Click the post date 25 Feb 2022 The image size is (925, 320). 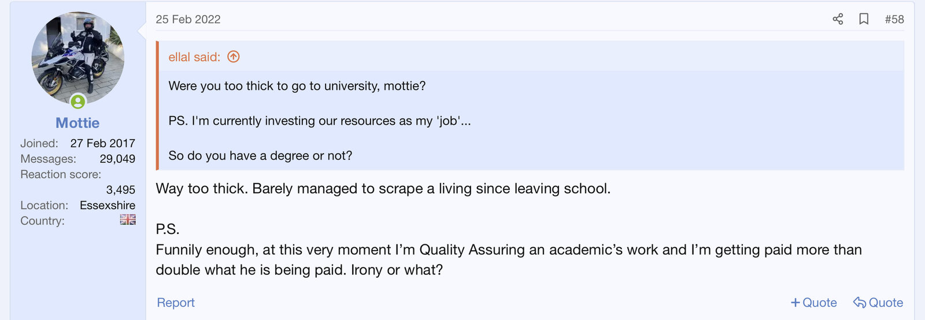pos(188,19)
